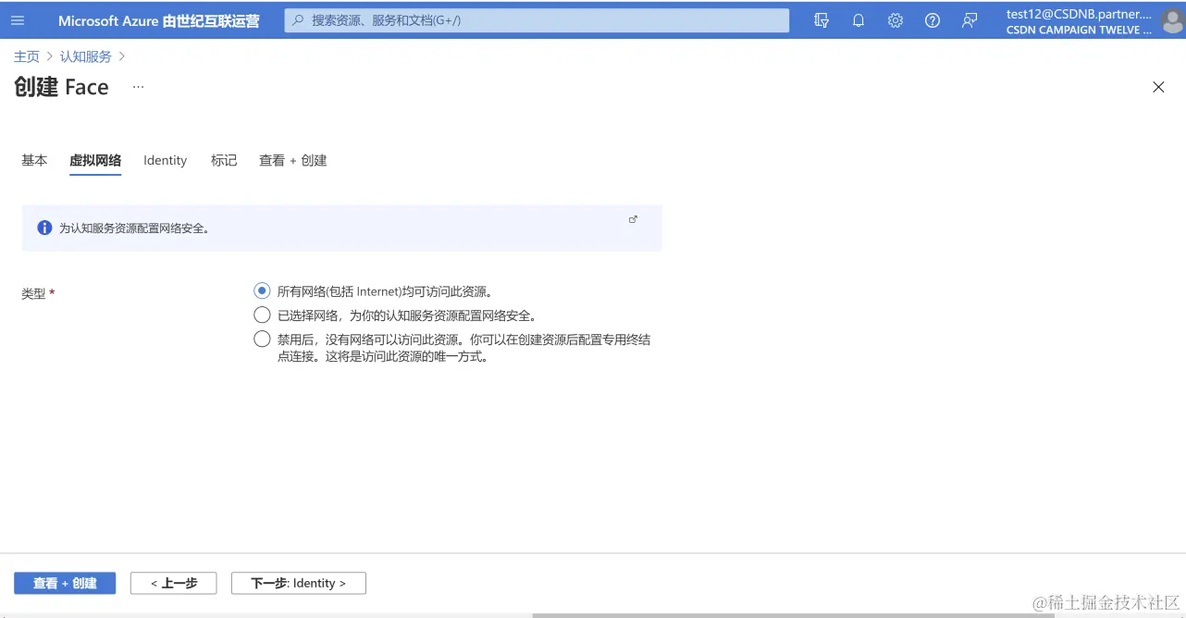Click the user account avatar
1186x618 pixels.
coord(1172,21)
